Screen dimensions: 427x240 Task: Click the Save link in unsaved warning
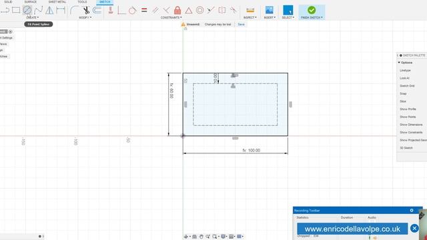(241, 24)
